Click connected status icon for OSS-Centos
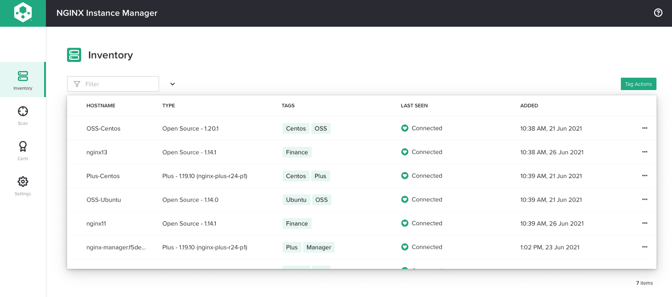Viewport: 672px width, 297px height. pos(404,128)
